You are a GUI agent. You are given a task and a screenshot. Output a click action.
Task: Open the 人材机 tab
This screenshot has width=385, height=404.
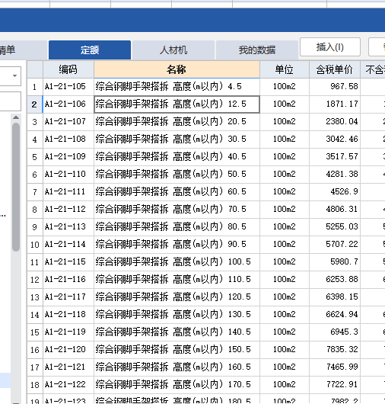click(x=173, y=50)
